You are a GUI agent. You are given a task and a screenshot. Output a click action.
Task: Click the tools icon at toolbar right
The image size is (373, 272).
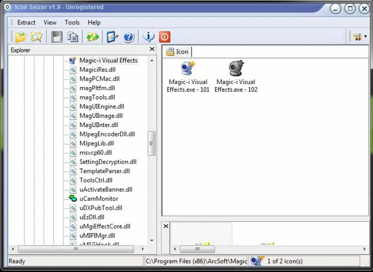[x=357, y=37]
